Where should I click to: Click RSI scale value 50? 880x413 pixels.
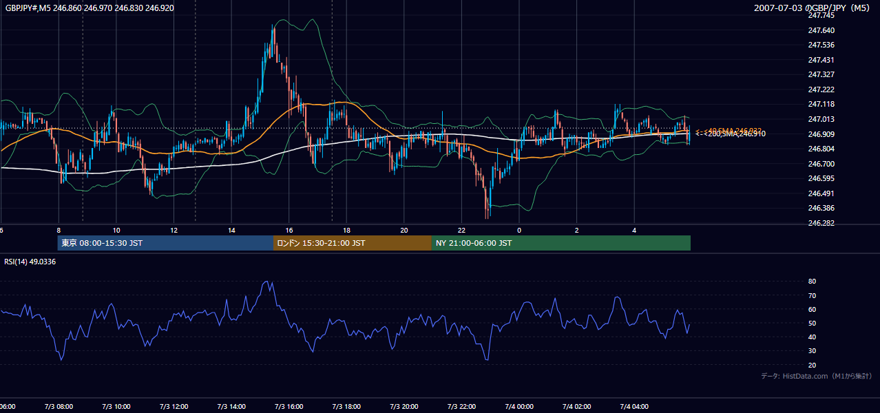812,323
